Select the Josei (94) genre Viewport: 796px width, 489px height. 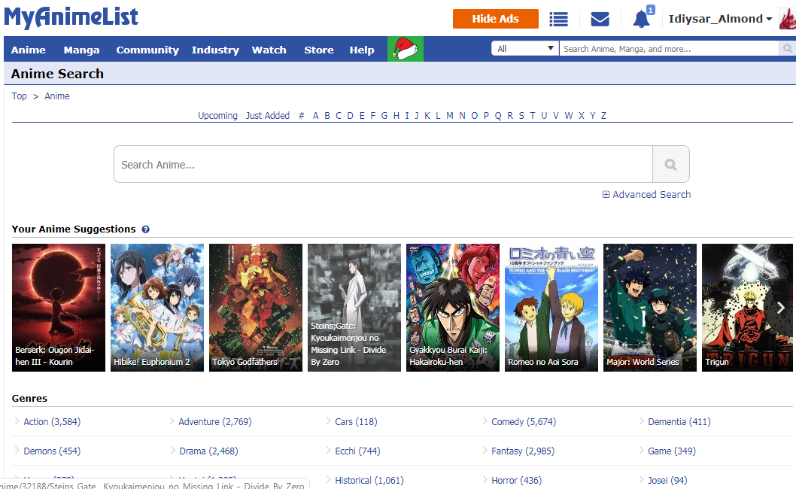click(667, 481)
